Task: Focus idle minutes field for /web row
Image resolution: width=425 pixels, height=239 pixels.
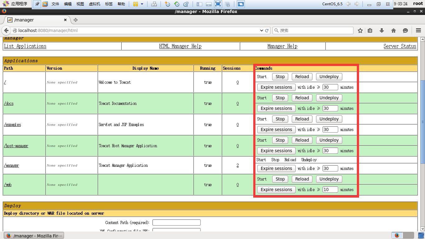Action: (x=330, y=190)
